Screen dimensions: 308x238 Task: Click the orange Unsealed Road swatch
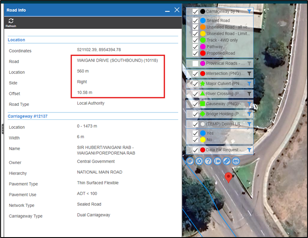click(x=203, y=27)
